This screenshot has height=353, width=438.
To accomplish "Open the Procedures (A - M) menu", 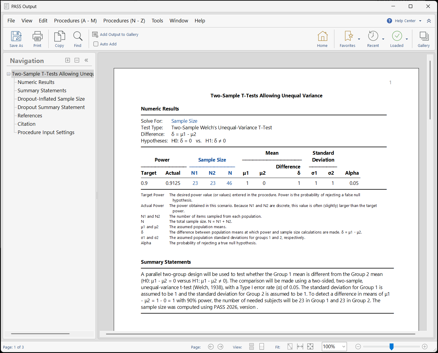I will coord(75,21).
